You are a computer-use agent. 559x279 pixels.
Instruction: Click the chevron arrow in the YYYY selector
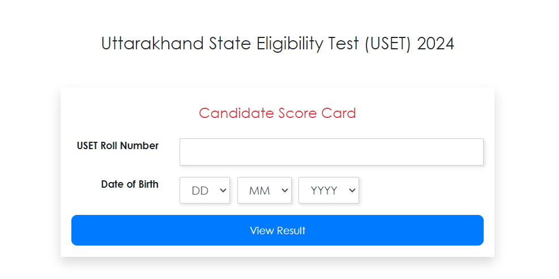(x=352, y=191)
